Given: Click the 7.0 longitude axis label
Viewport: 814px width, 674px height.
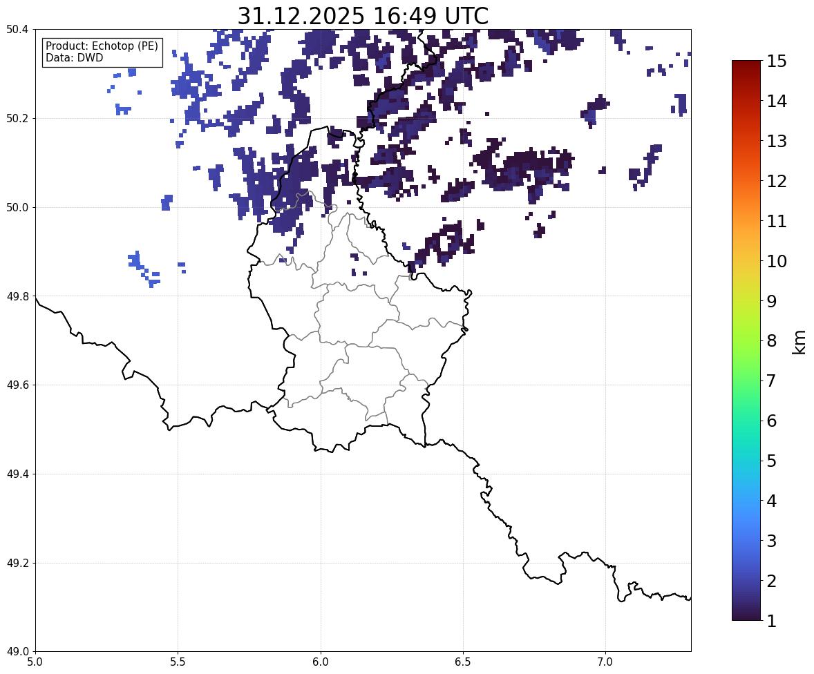Looking at the screenshot, I should [605, 662].
